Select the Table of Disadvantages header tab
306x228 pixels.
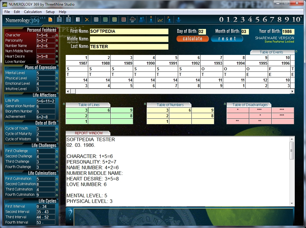(249, 105)
